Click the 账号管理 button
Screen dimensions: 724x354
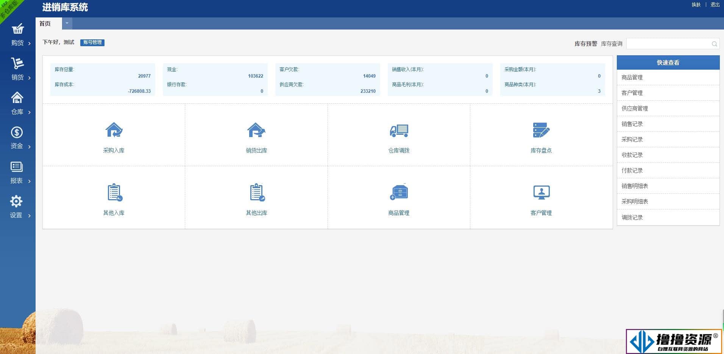pyautogui.click(x=92, y=42)
